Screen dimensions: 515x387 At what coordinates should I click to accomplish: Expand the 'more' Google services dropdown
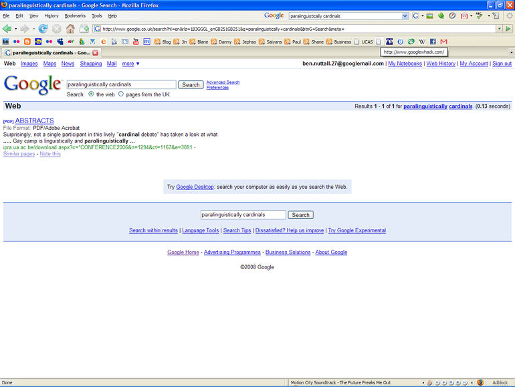click(130, 64)
